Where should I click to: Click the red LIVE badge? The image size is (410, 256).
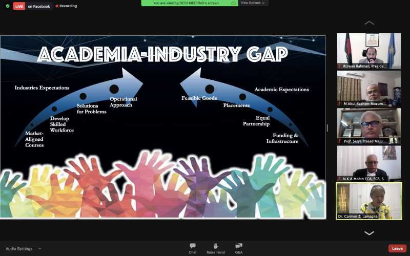click(19, 6)
